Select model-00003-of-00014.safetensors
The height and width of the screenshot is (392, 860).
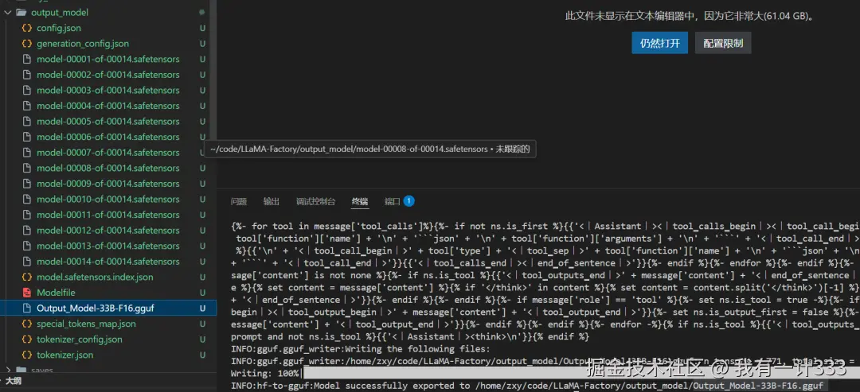click(x=108, y=91)
